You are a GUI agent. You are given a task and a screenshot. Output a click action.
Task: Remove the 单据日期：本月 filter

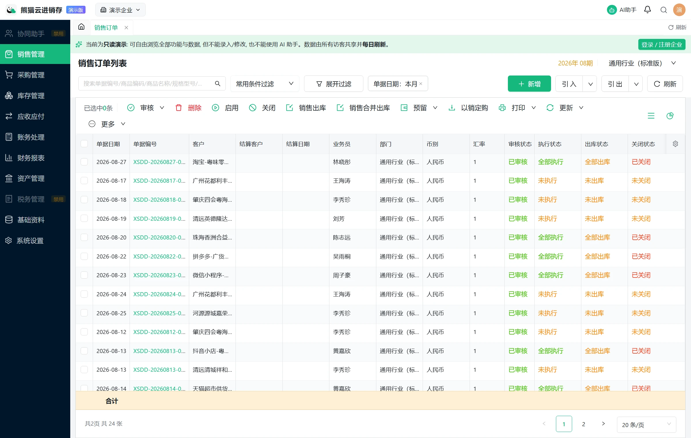(421, 84)
